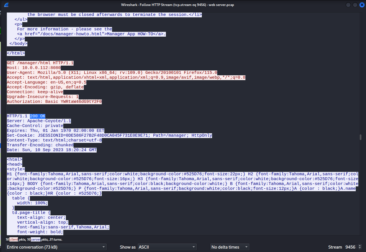Click the Accept-Language: en-US line

46,82
